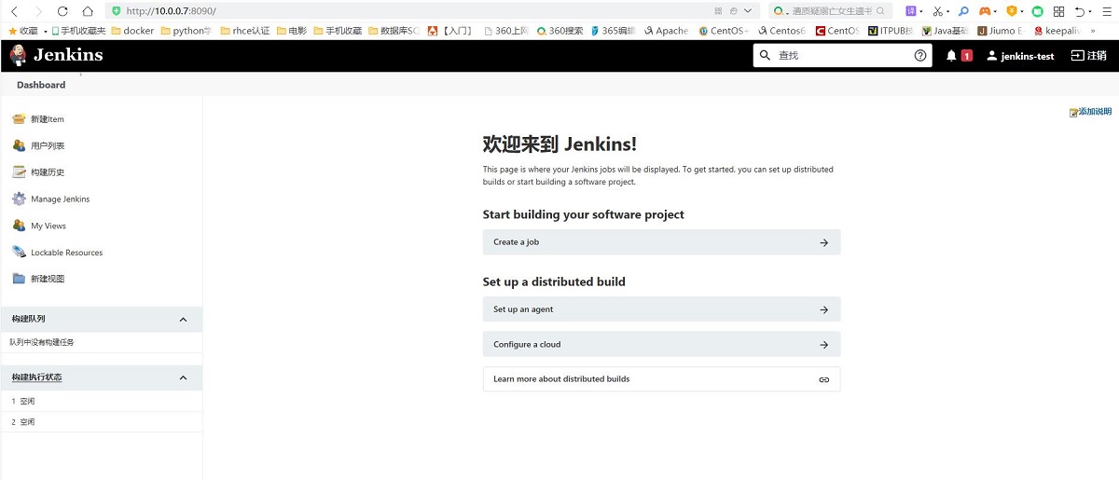Screen dimensions: 1119x480
Task: Click the 新建Item box icon
Action: pyautogui.click(x=19, y=119)
